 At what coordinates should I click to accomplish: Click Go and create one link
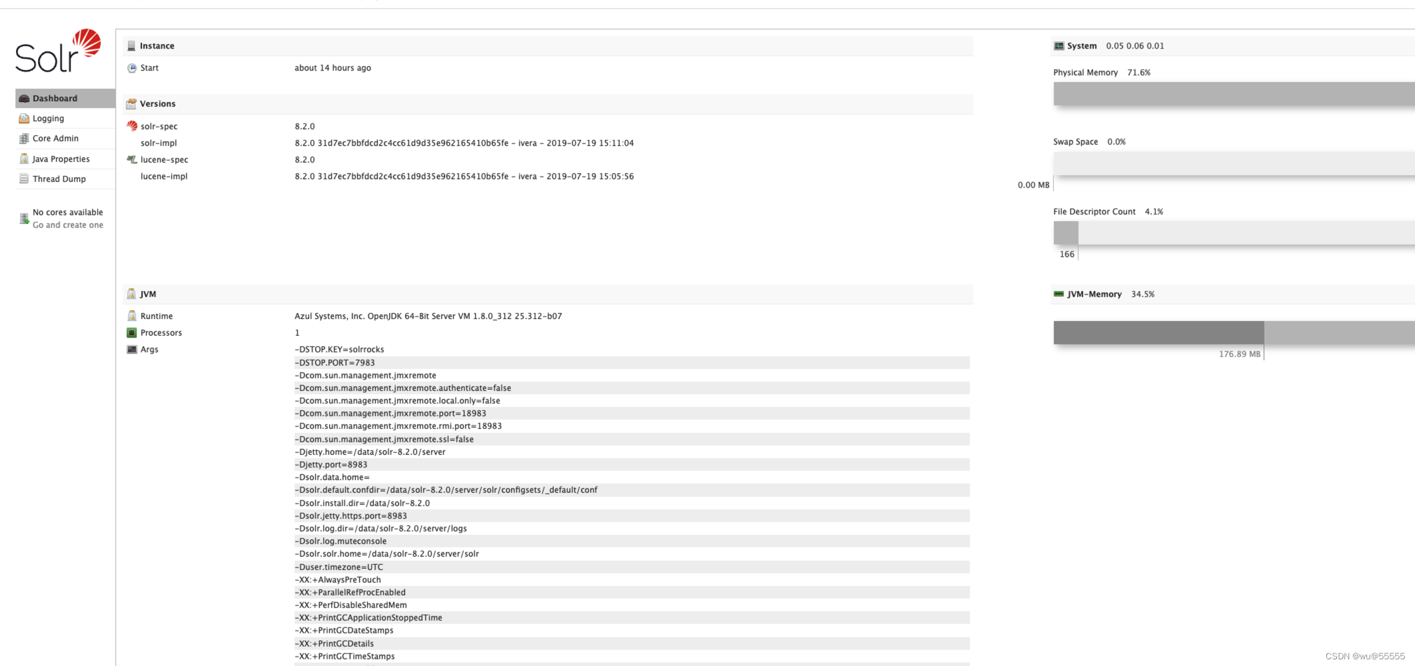(68, 225)
